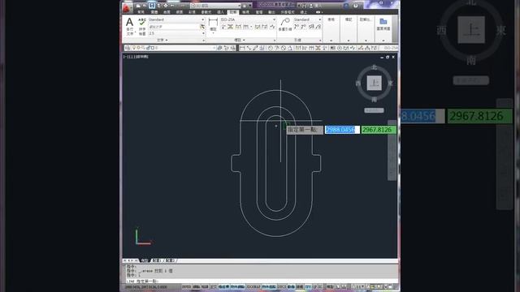The width and height of the screenshot is (520, 292).
Task: Open the workspace dropdown in title bar
Action: (x=239, y=6)
